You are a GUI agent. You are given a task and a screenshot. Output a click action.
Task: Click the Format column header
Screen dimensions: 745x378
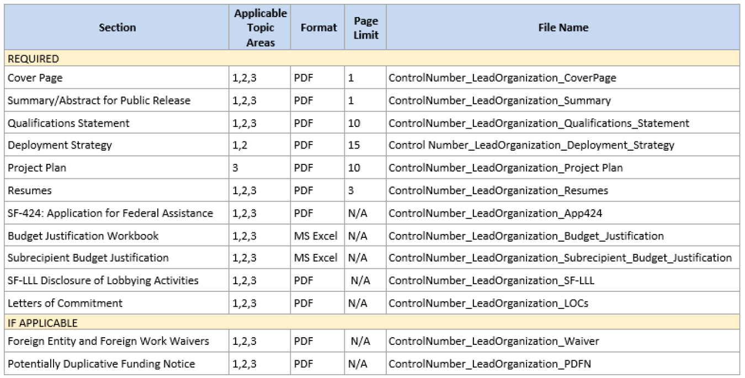pyautogui.click(x=318, y=28)
